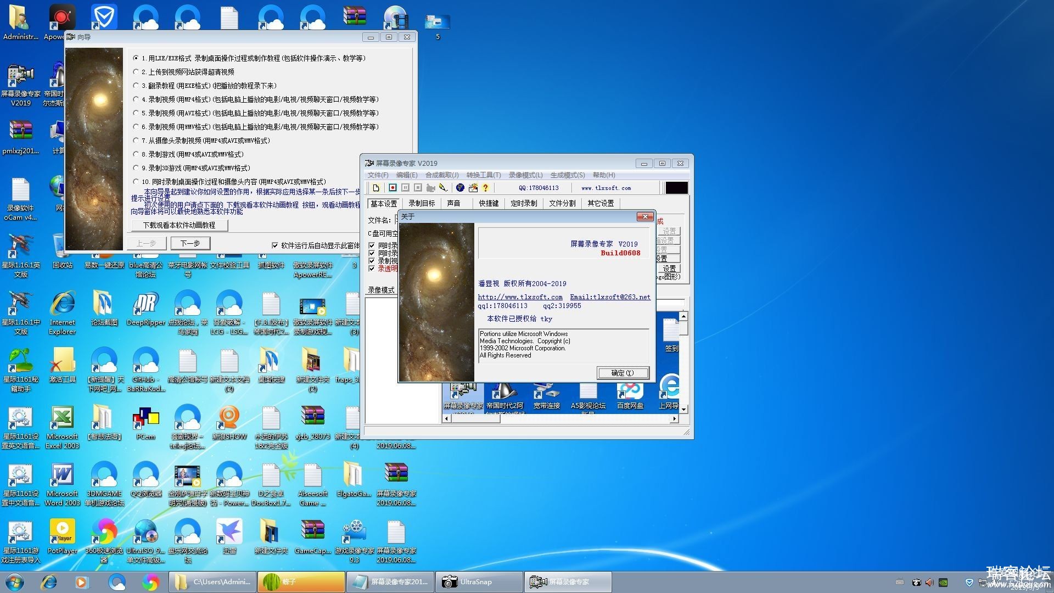1054x593 pixels.
Task: Click the preview vertical scrollbar down arrow
Action: (x=683, y=410)
